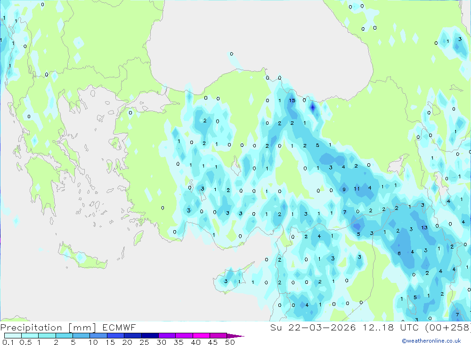The width and height of the screenshot is (471, 345).
Task: Click the "6" precipitation value on map
Action: coord(399,253)
